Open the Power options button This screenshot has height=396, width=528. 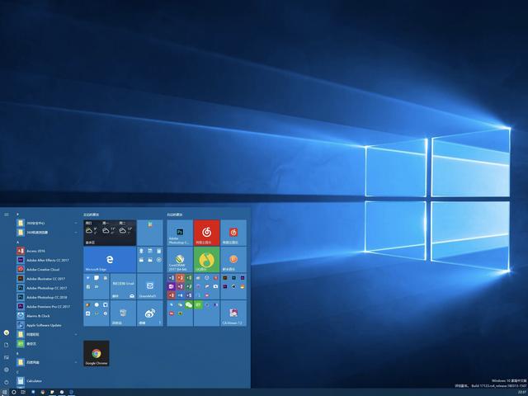(x=7, y=382)
